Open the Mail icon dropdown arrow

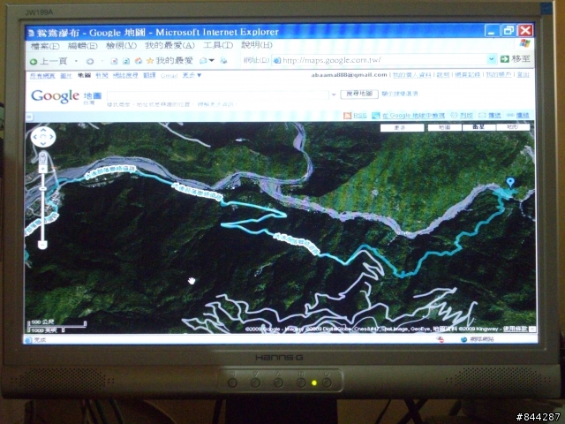coord(212,61)
